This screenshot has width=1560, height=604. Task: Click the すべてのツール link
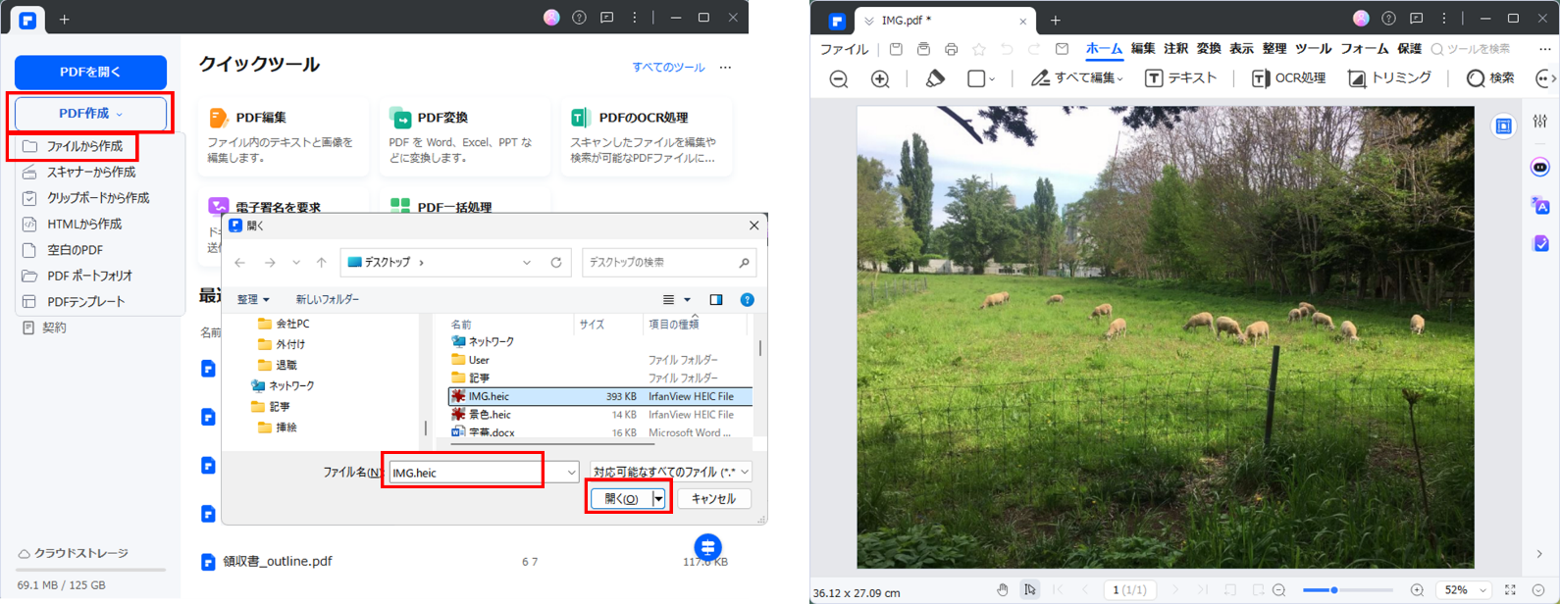click(x=668, y=68)
